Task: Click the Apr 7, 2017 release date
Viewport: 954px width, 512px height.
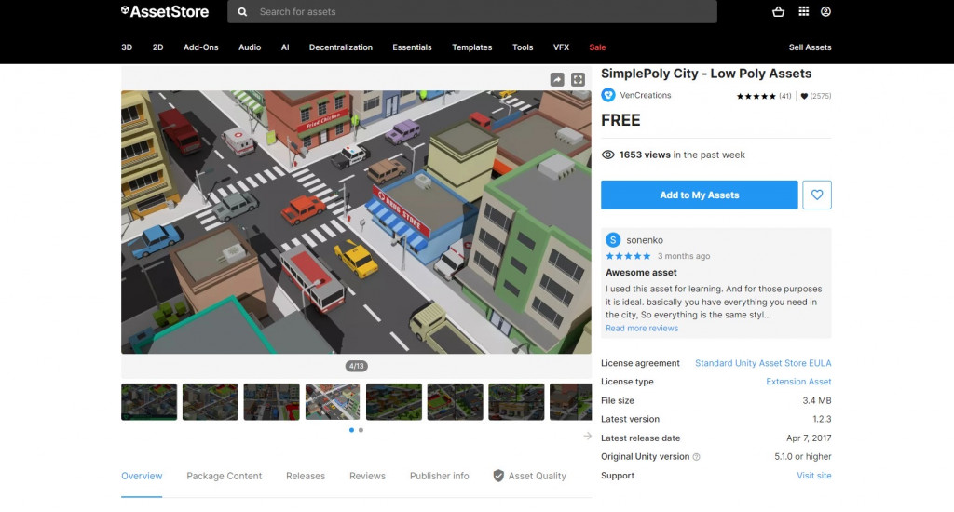Action: pos(809,438)
